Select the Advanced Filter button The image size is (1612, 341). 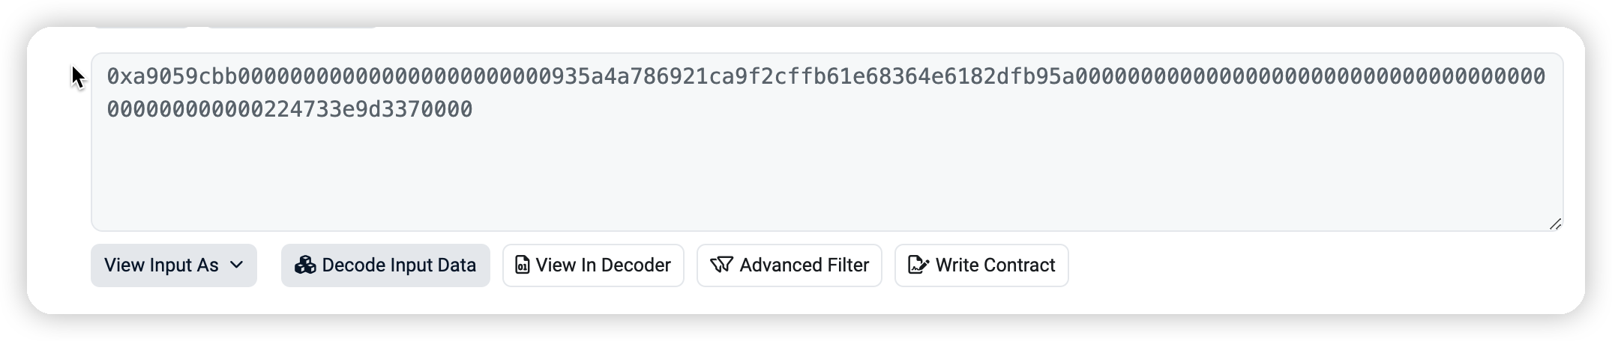pos(790,265)
